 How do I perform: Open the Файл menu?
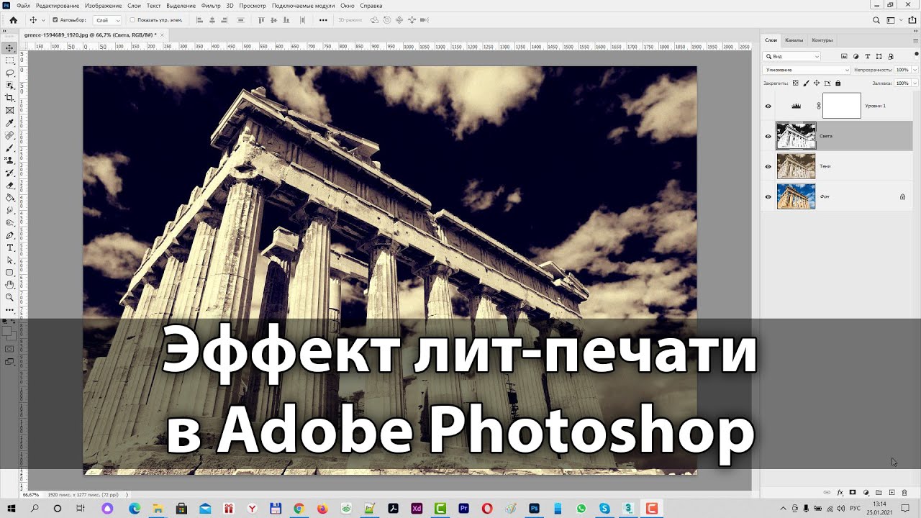24,5
